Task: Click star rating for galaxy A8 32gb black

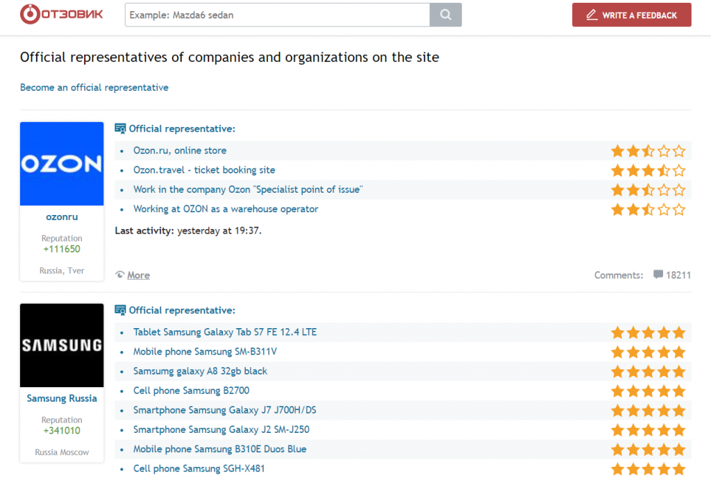Action: 648,372
